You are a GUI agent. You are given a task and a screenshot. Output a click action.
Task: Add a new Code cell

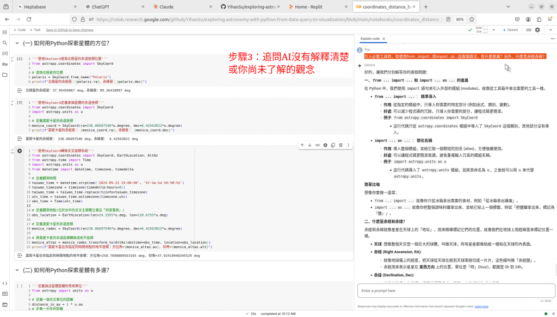coord(20,30)
